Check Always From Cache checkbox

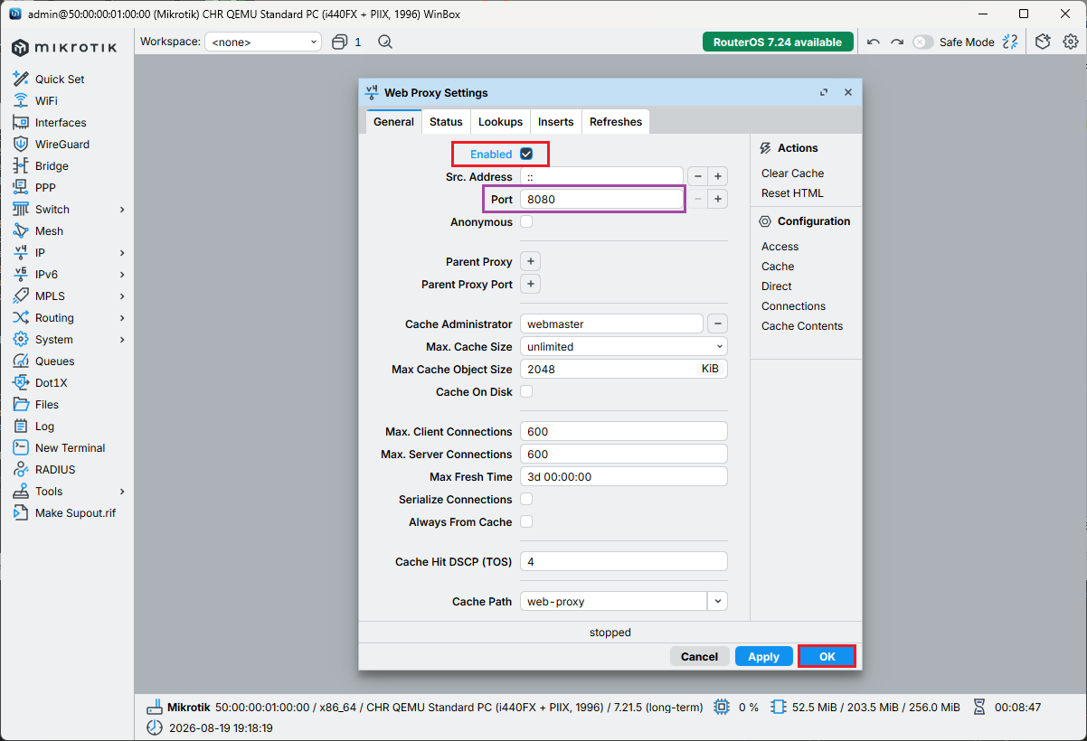pos(526,521)
